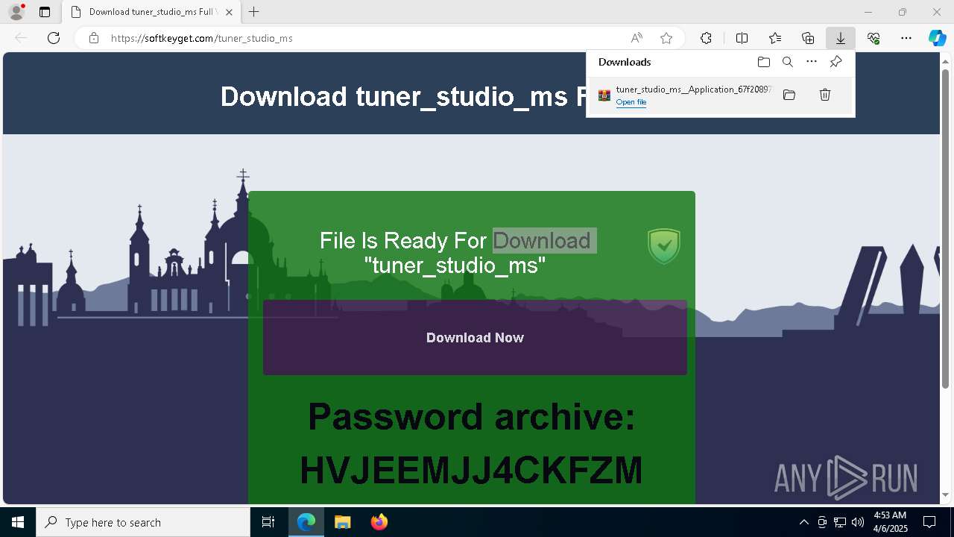Open the Copilot sidebar icon
This screenshot has height=537, width=954.
(x=937, y=38)
